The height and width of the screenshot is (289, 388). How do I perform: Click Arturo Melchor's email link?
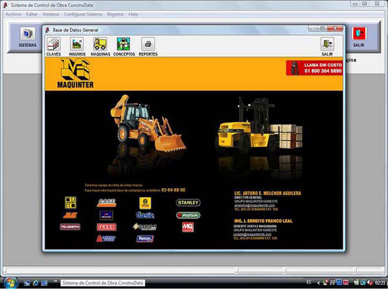coord(254,206)
